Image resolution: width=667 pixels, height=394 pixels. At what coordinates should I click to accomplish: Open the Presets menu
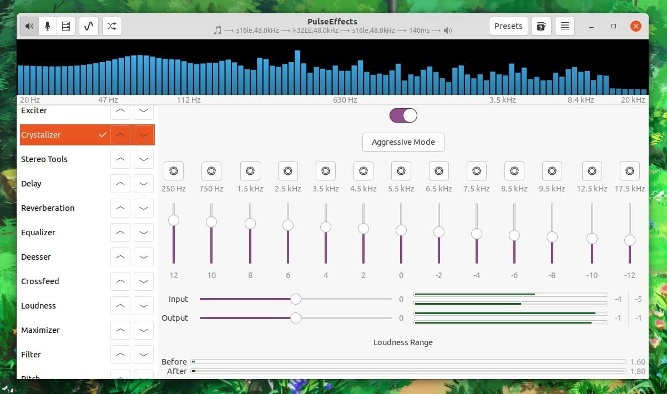coord(508,26)
